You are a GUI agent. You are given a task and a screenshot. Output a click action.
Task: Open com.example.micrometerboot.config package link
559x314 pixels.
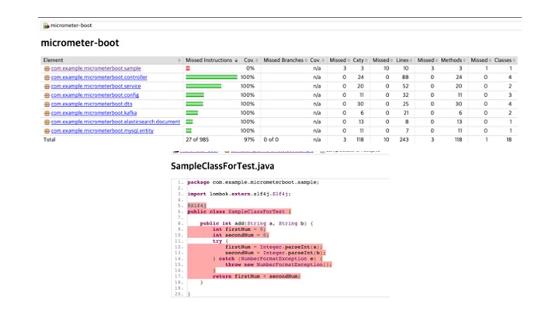click(x=95, y=95)
